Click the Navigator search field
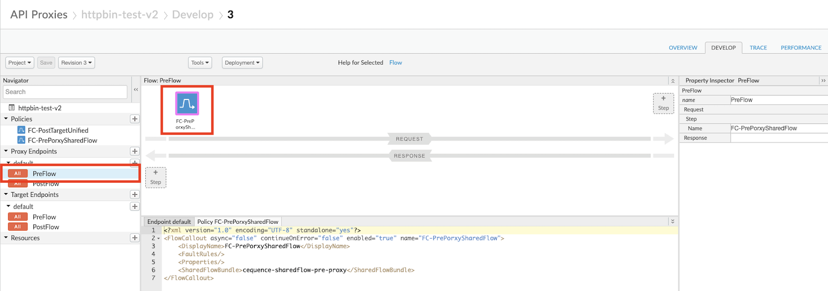The width and height of the screenshot is (828, 291). 65,92
